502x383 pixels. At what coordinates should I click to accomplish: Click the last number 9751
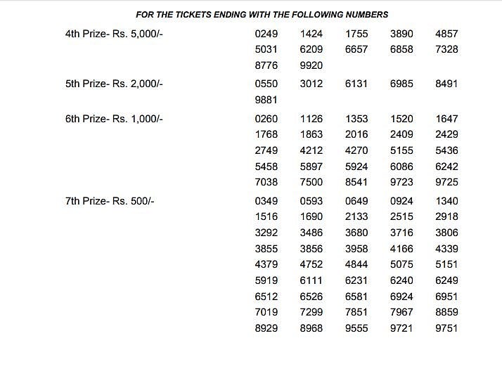pos(446,327)
